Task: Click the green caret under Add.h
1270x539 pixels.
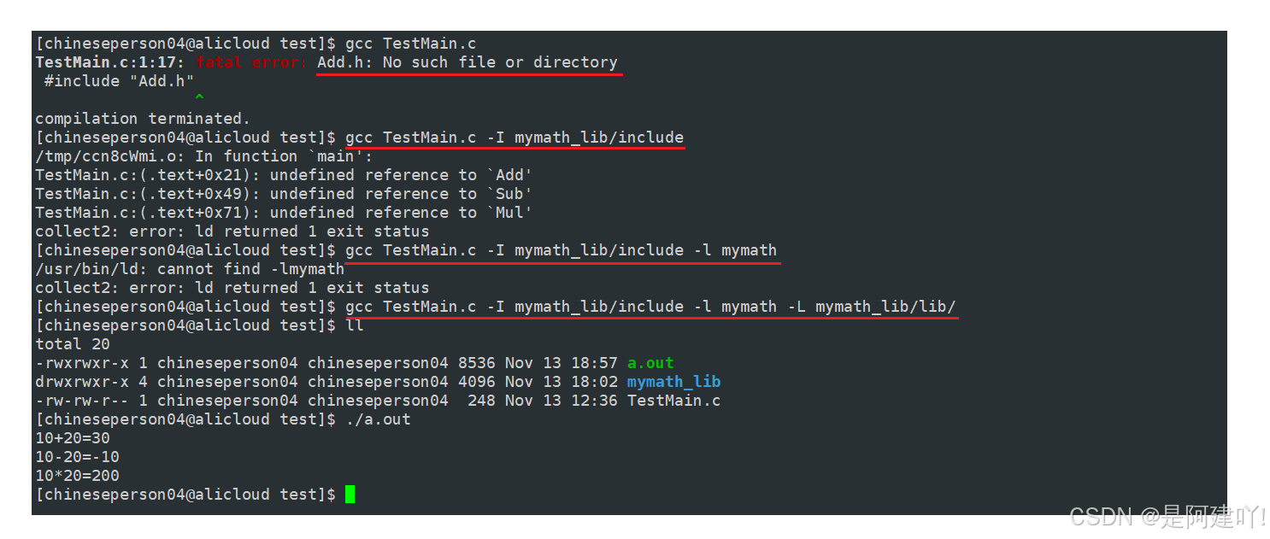Action: pos(199,99)
